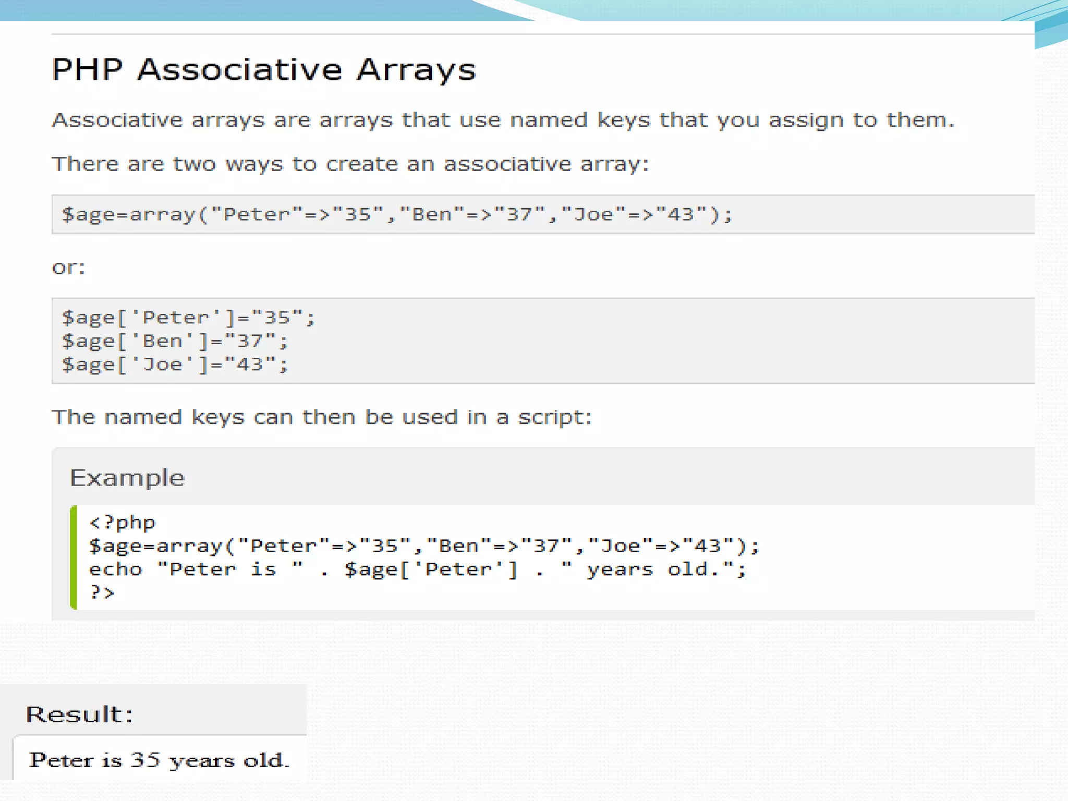
Task: Click the $age['Joe']="43" code line
Action: tap(174, 364)
